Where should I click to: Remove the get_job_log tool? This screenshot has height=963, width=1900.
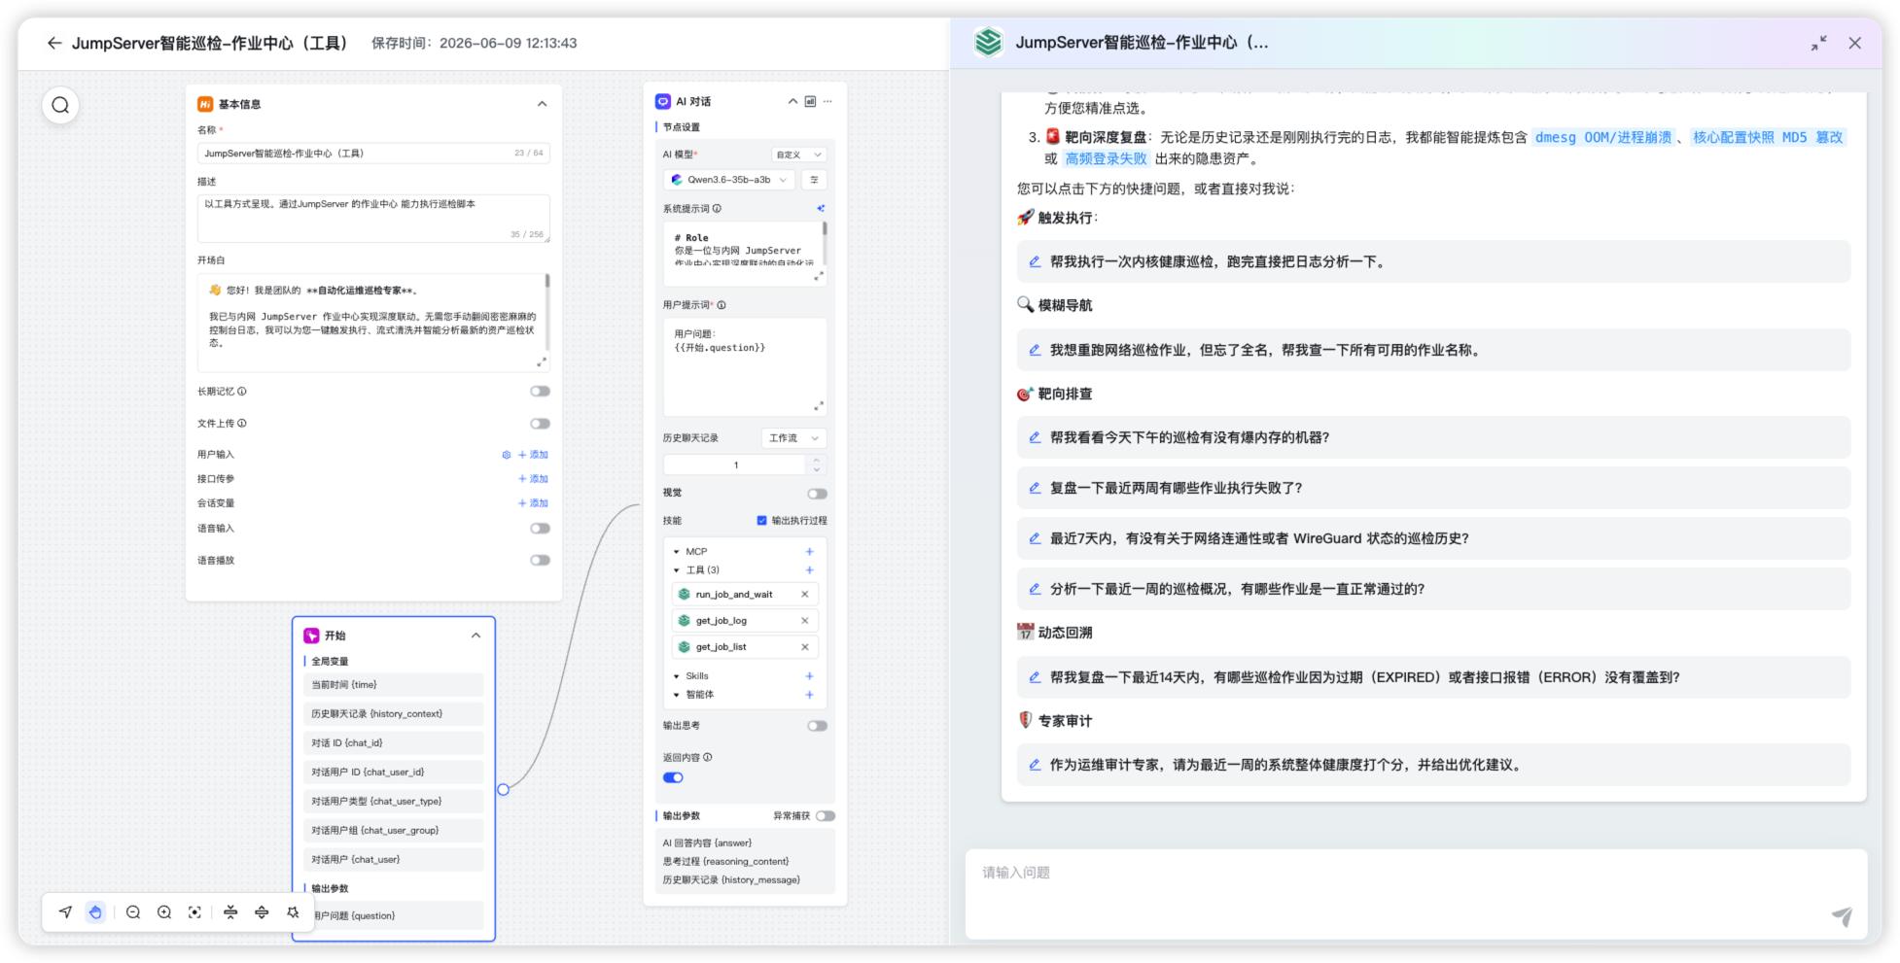coord(805,620)
